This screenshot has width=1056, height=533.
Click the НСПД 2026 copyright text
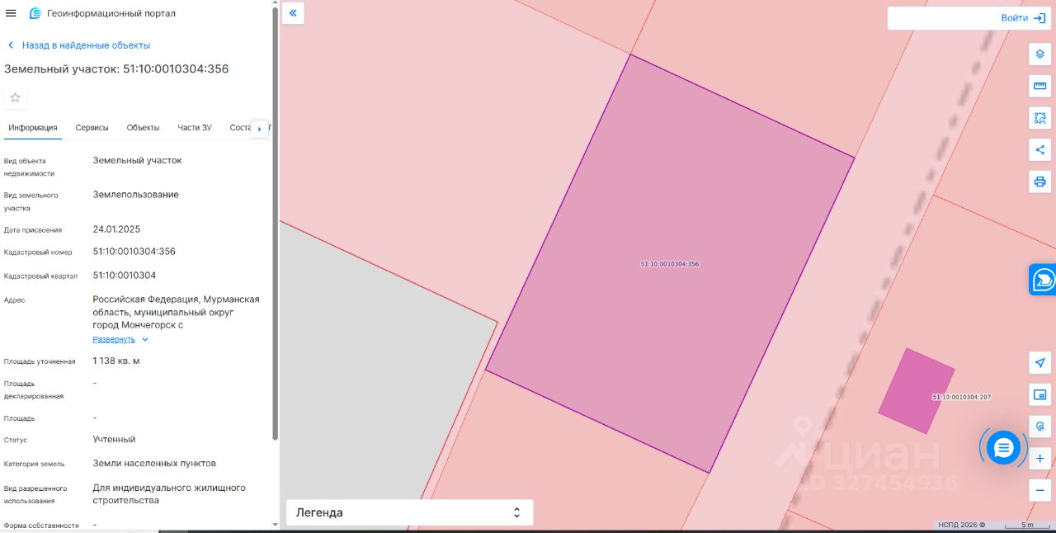961,525
